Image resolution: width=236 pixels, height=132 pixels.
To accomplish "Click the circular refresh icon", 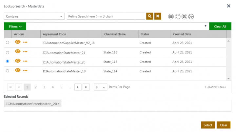I will click(177, 17).
